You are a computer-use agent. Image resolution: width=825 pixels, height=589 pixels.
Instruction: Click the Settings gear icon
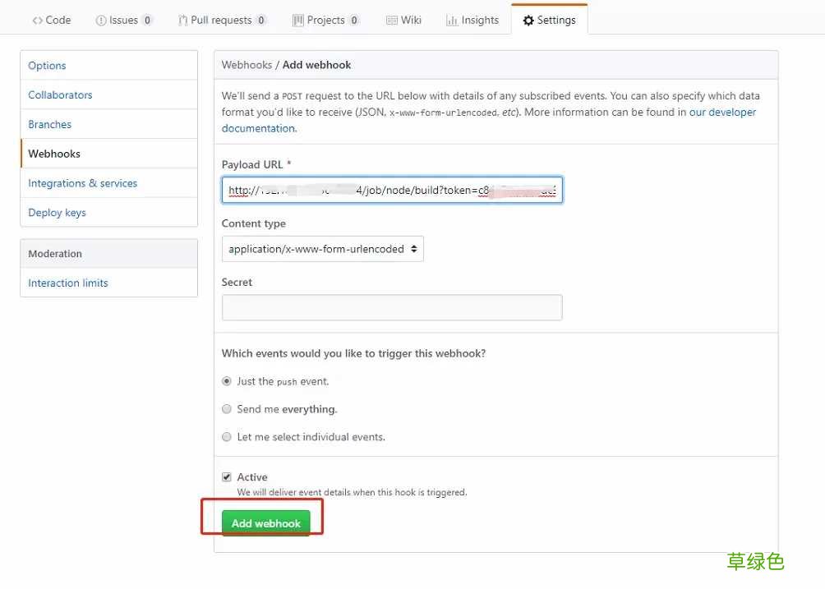coord(528,19)
